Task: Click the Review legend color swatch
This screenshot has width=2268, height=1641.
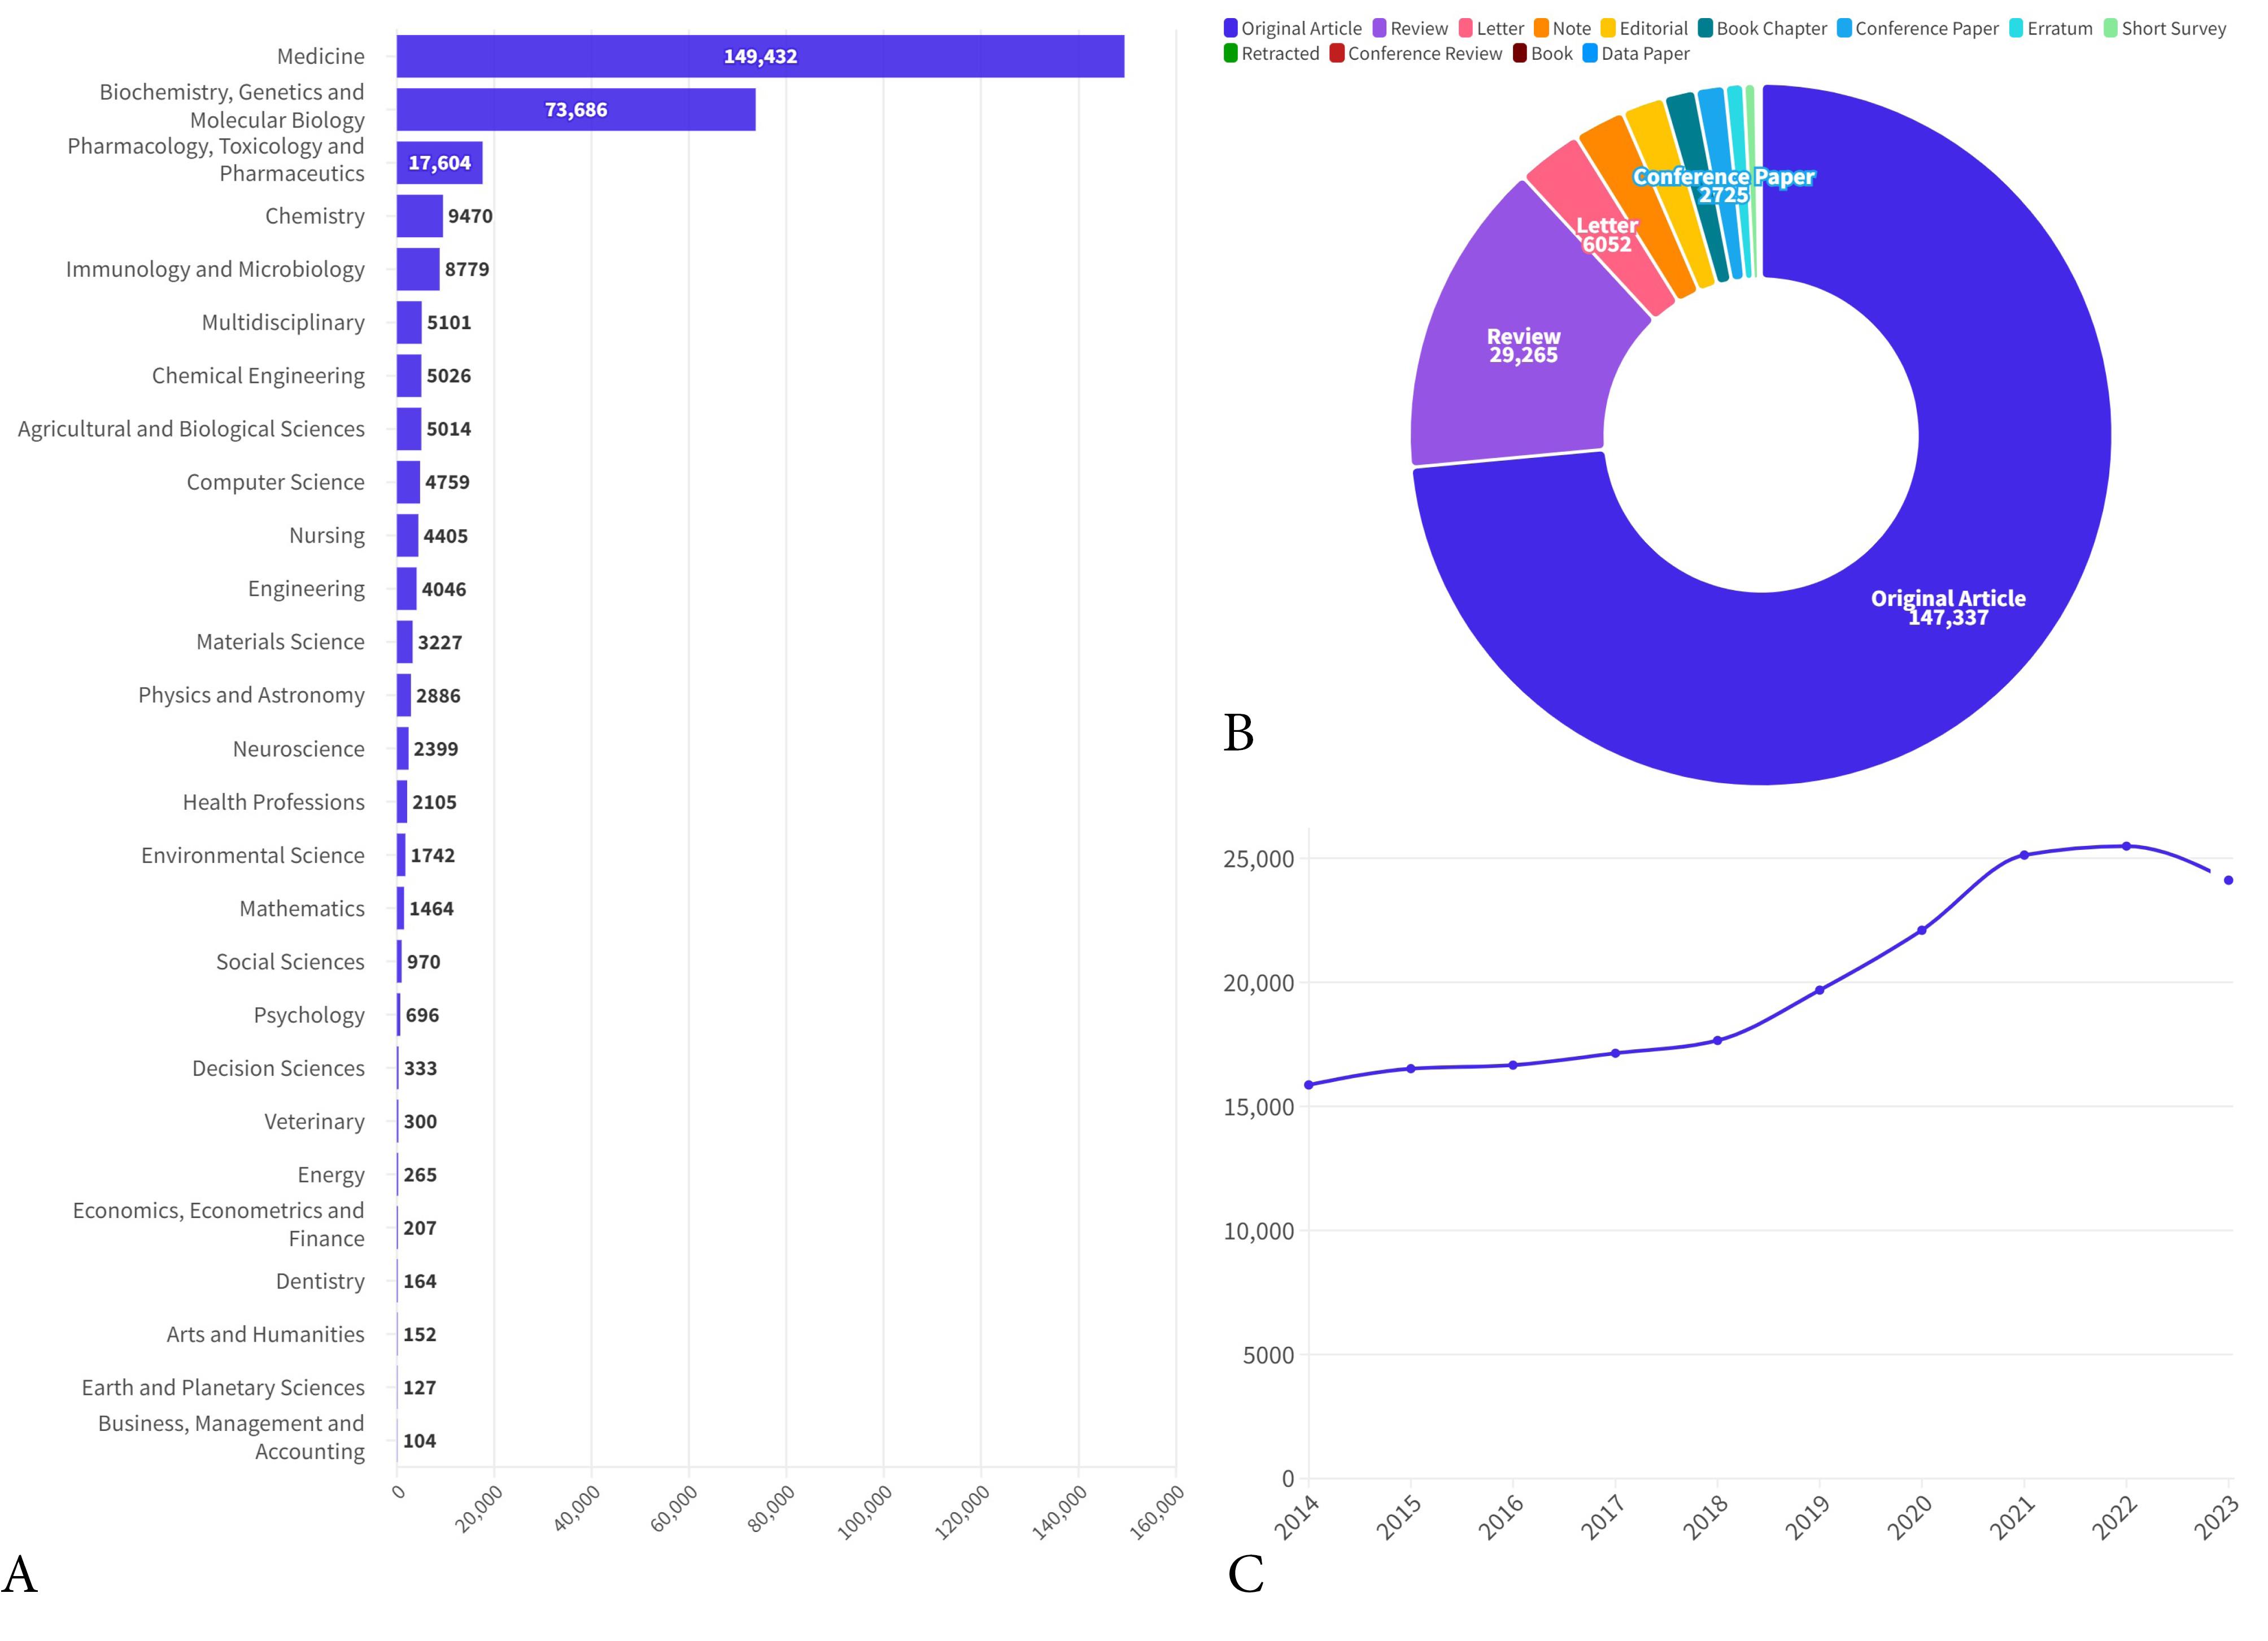Action: 1380,28
